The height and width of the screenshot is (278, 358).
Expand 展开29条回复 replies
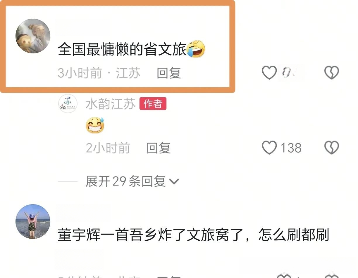point(132,181)
